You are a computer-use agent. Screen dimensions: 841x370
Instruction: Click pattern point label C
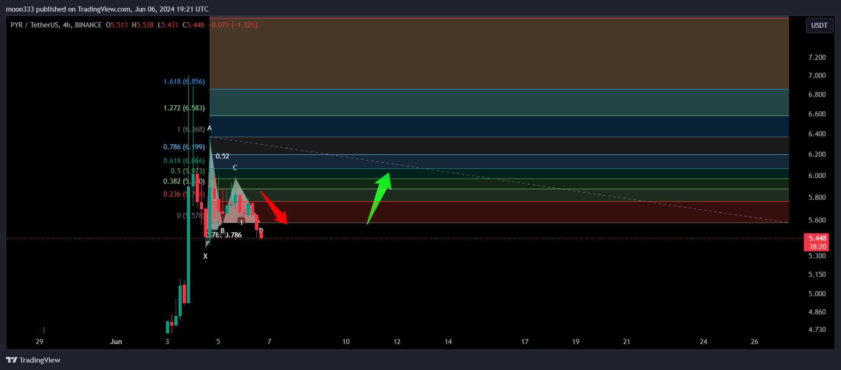pos(235,168)
